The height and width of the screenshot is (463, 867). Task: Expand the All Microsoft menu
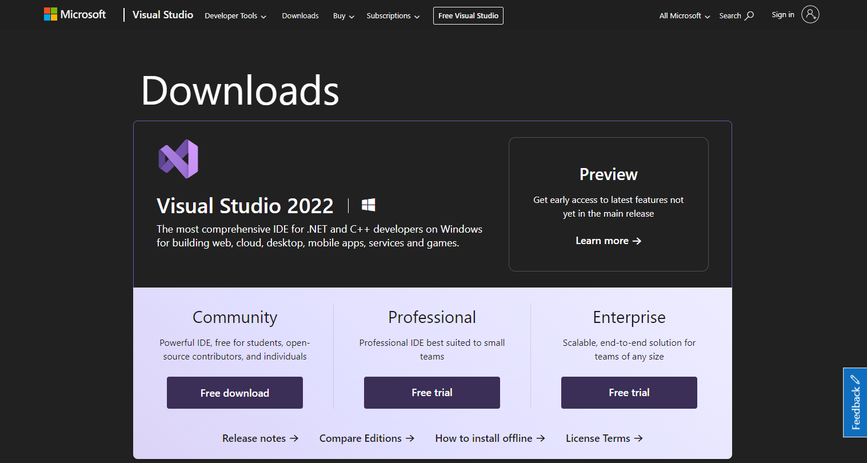[x=685, y=16]
